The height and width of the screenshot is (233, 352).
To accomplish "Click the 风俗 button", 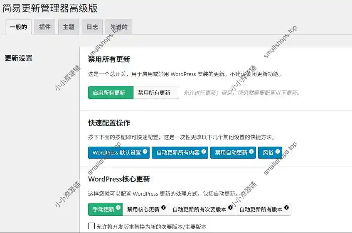I will 270,152.
